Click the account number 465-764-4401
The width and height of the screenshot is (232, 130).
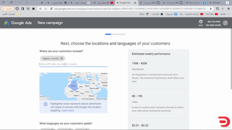pos(214,22)
